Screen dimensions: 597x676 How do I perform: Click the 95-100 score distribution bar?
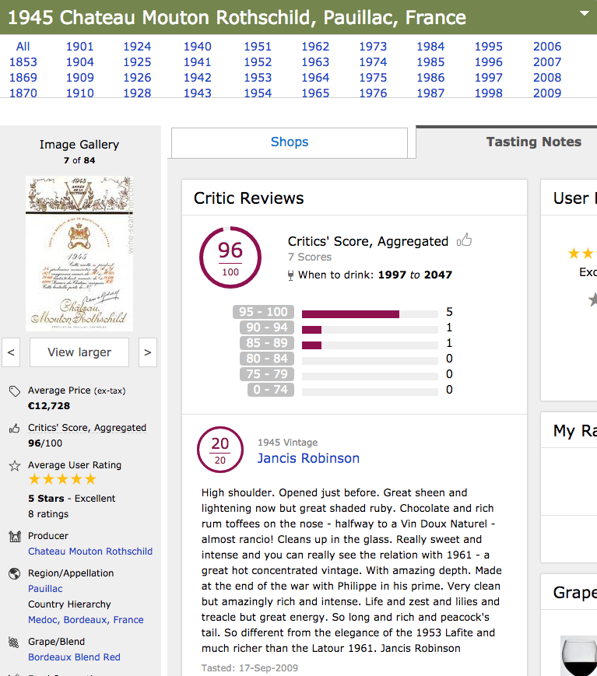350,312
